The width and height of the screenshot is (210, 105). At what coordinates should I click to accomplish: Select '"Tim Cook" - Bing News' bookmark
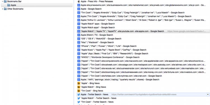pyautogui.click(x=92, y=91)
